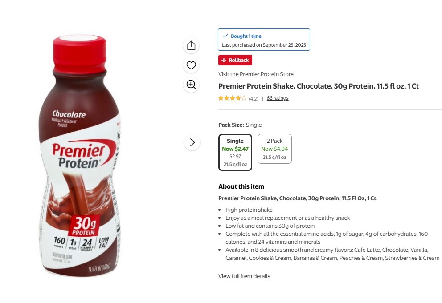Image resolution: width=442 pixels, height=303 pixels.
Task: Click the (4.2) rating score
Action: pyautogui.click(x=254, y=99)
